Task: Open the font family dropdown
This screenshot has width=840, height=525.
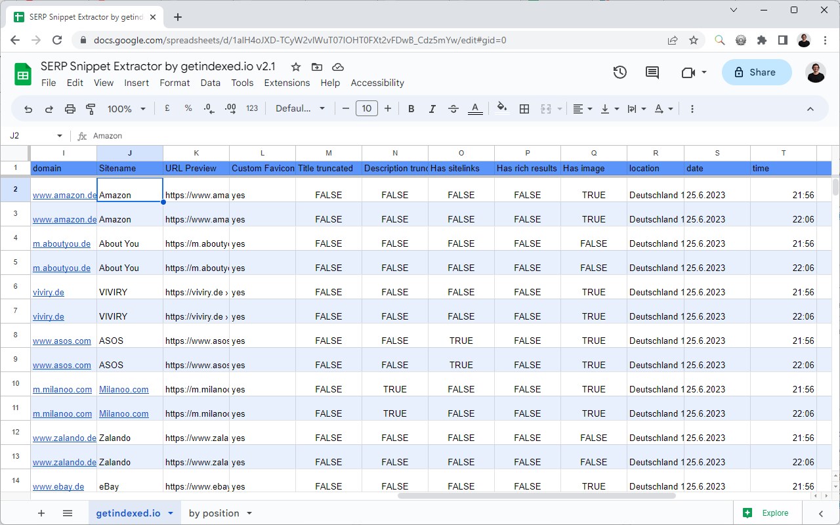Action: [300, 109]
